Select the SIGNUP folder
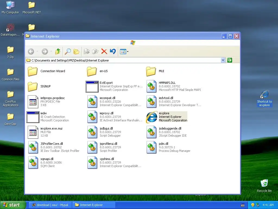The image size is (278, 209). click(39, 86)
